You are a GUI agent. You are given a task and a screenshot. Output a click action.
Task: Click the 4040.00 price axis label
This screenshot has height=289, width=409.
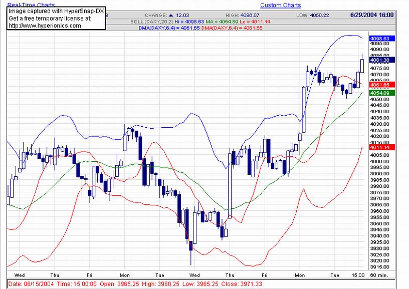(379, 112)
